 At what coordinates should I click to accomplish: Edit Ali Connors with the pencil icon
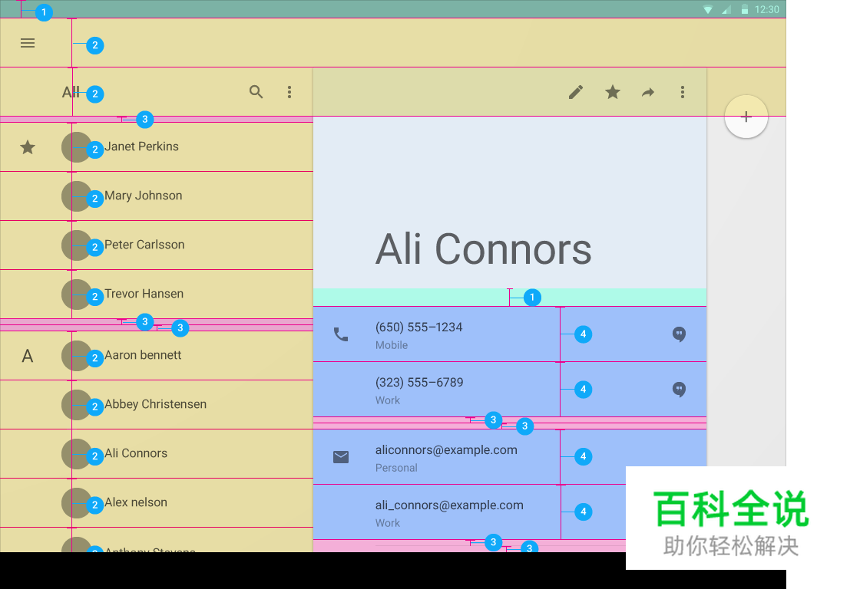click(576, 92)
